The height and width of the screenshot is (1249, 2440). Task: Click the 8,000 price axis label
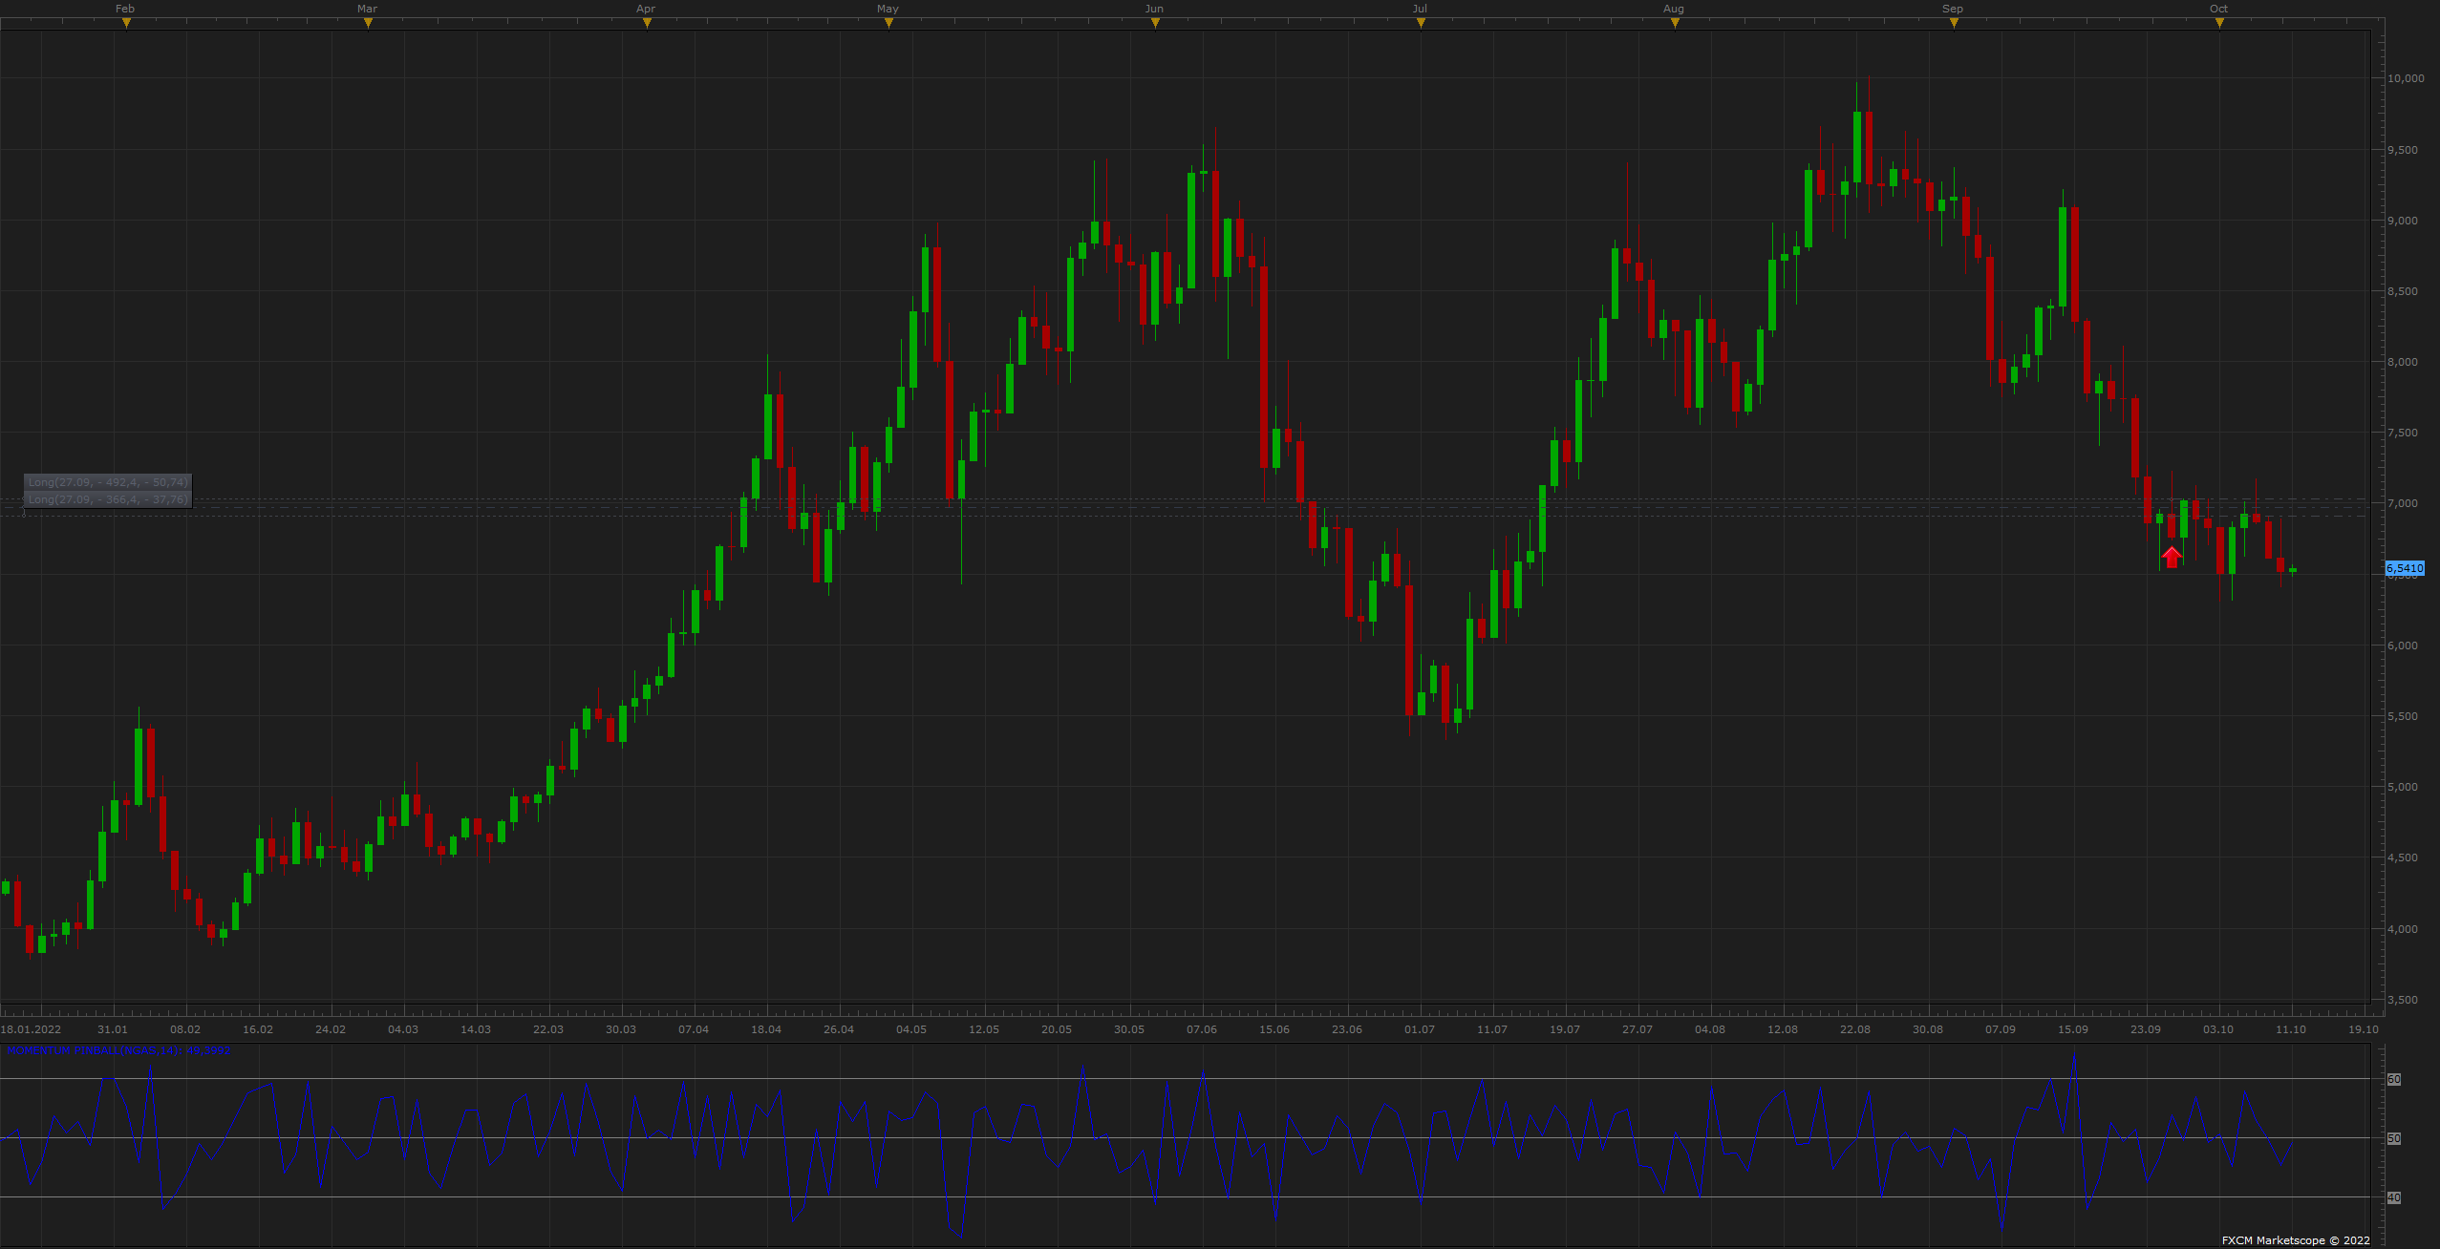tap(2403, 362)
